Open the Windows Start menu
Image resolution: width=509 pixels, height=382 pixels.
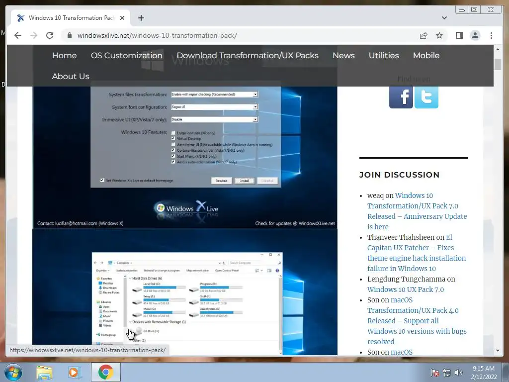coord(13,372)
